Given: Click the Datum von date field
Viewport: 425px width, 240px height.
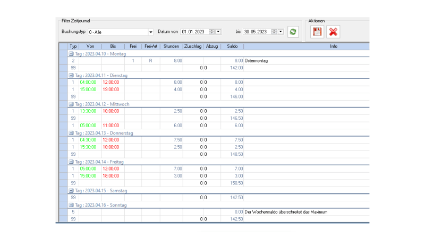Looking at the screenshot, I should (x=194, y=32).
